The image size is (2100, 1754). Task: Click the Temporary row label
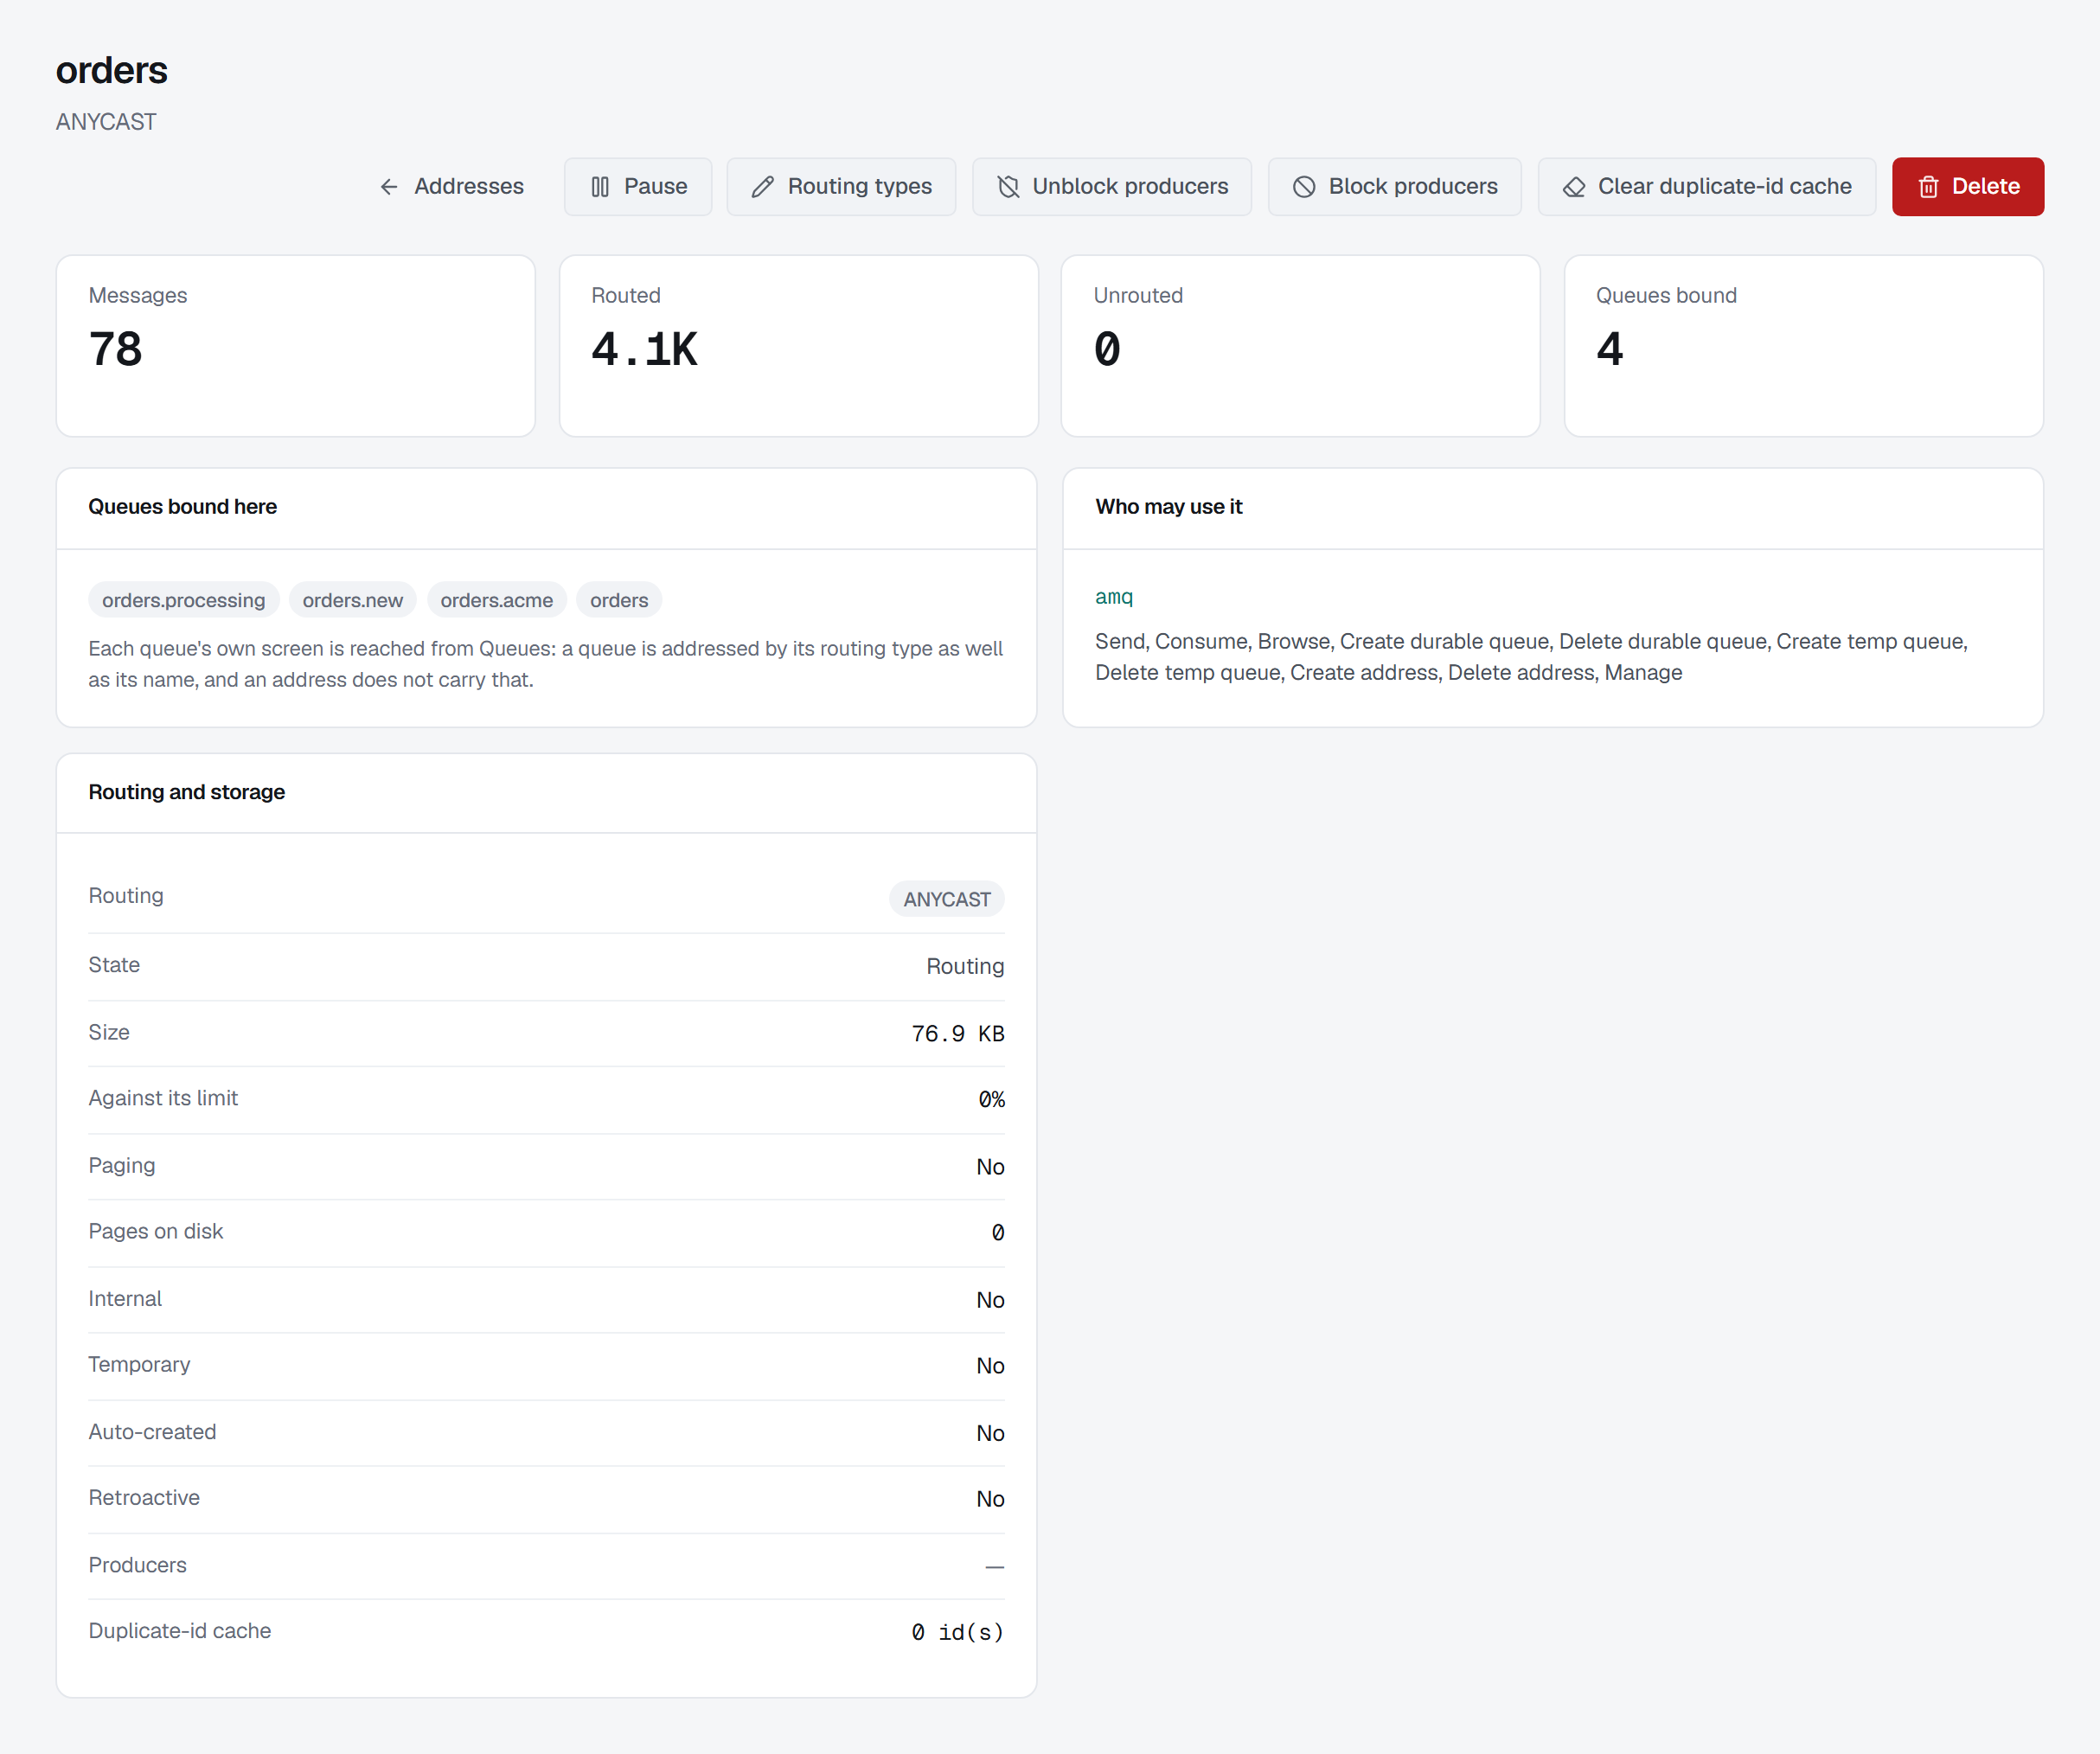[x=140, y=1365]
